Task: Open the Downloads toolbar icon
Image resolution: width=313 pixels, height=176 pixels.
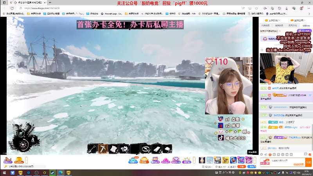Action: pyautogui.click(x=286, y=8)
